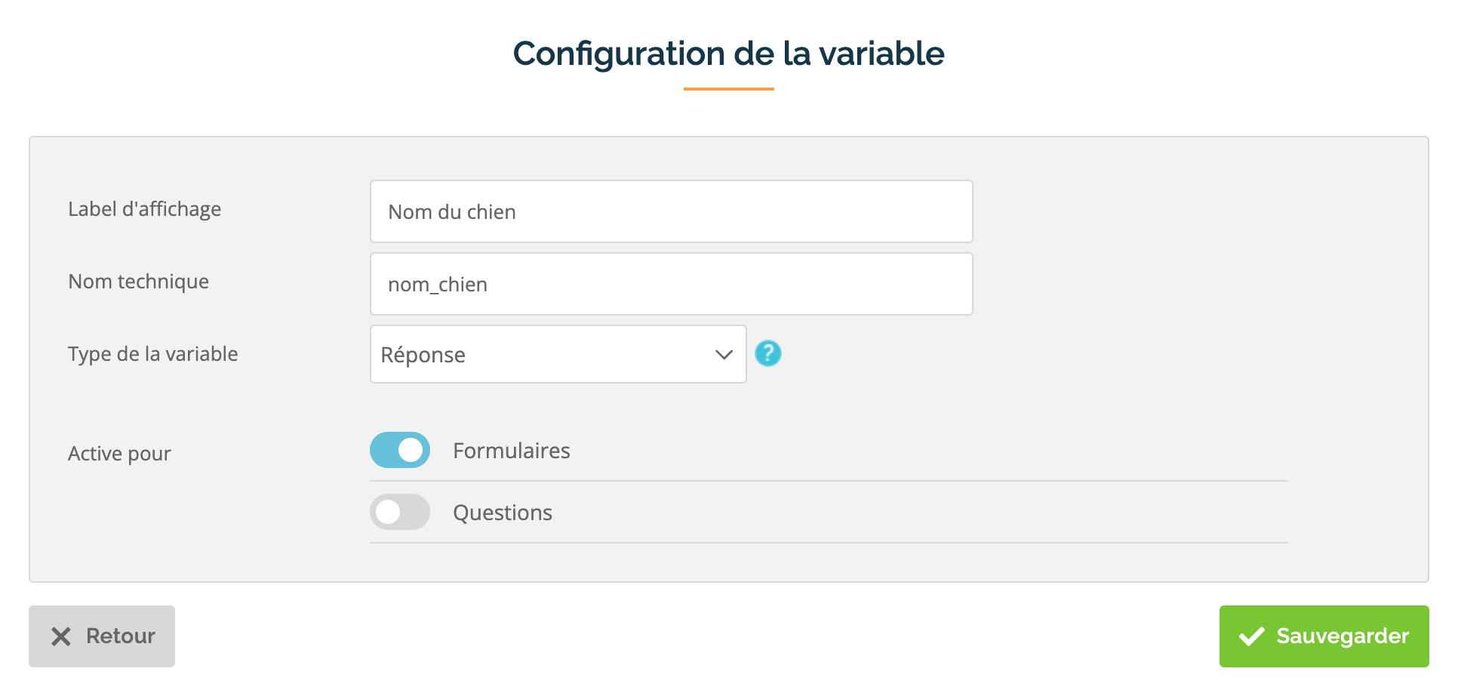Click the nom_chien technical name field
This screenshot has width=1458, height=696.
point(671,284)
